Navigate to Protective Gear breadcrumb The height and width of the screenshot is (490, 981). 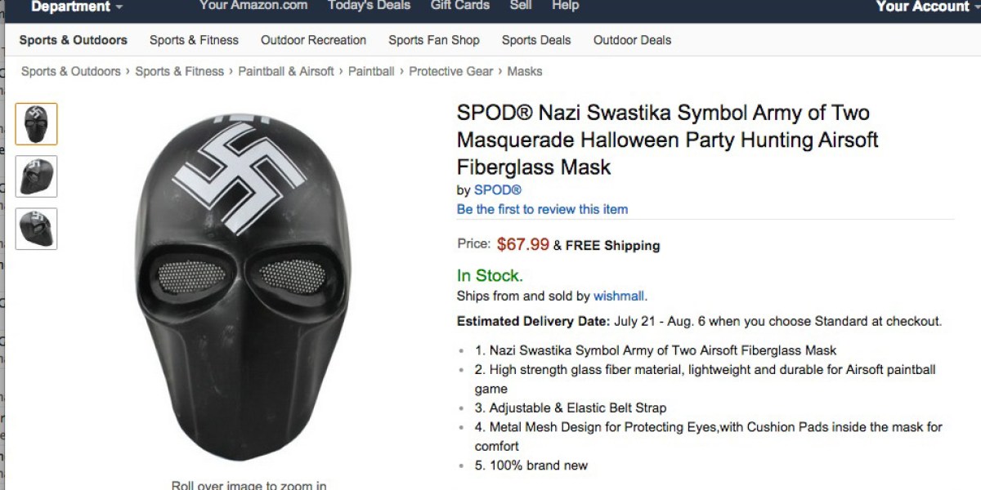point(451,71)
